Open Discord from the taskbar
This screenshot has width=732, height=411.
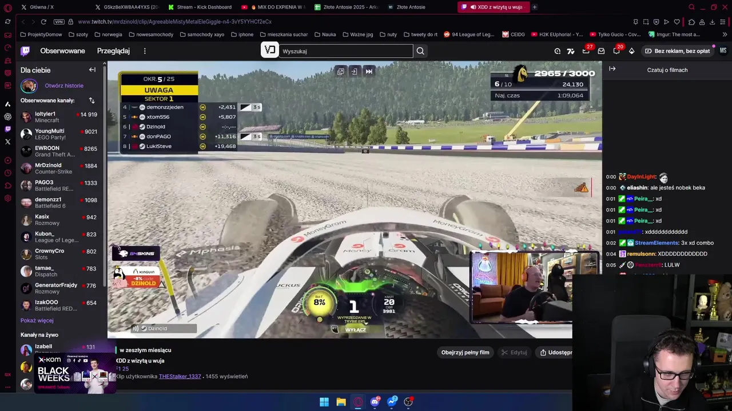click(x=375, y=402)
